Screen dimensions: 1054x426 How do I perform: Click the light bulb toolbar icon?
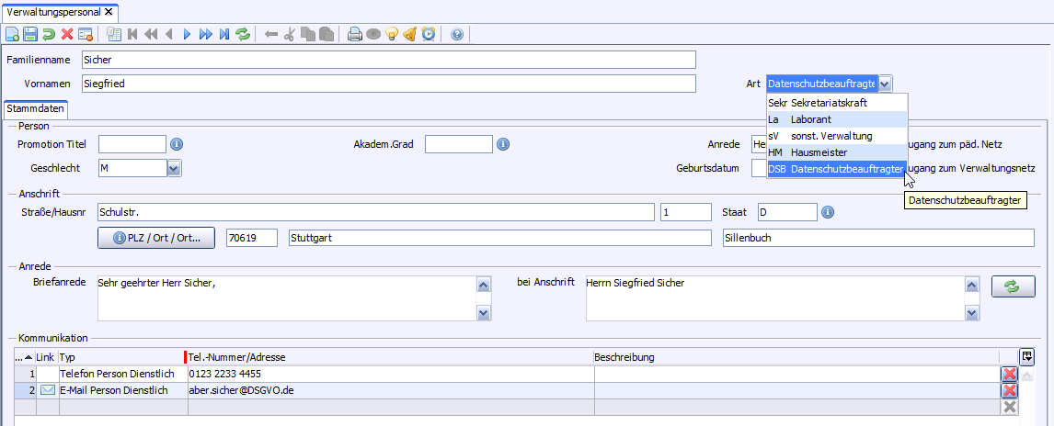click(392, 35)
